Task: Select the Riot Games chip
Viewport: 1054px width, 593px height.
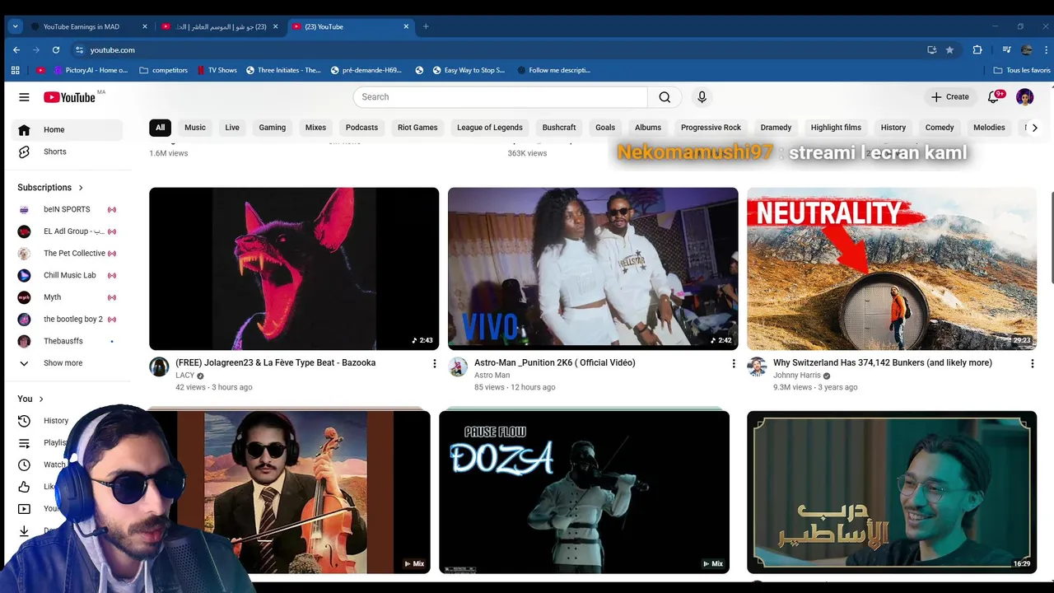Action: [x=417, y=128]
